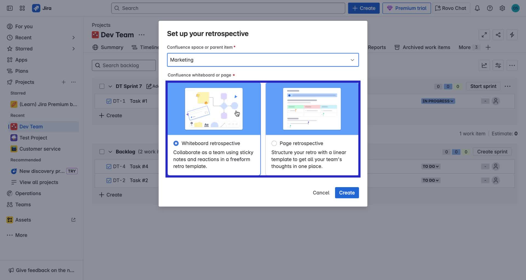The image size is (526, 280).
Task: Select the Page retrospective option
Action: click(x=274, y=143)
